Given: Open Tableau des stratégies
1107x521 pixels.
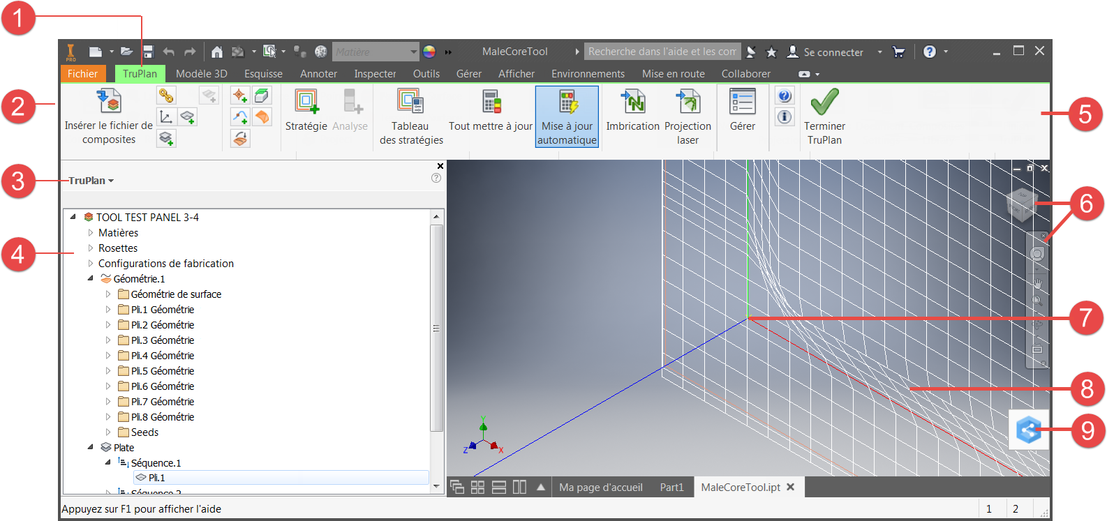Looking at the screenshot, I should [411, 116].
